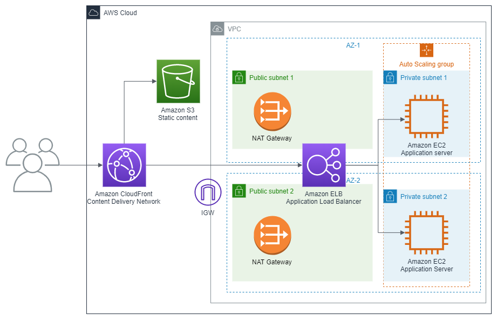Select the 'Auto Scaling group' label
497x320 pixels.
(x=427, y=64)
